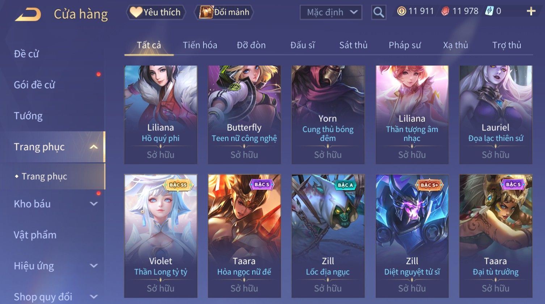Switch to the Tiến hóa tab
The height and width of the screenshot is (304, 545).
coord(200,45)
